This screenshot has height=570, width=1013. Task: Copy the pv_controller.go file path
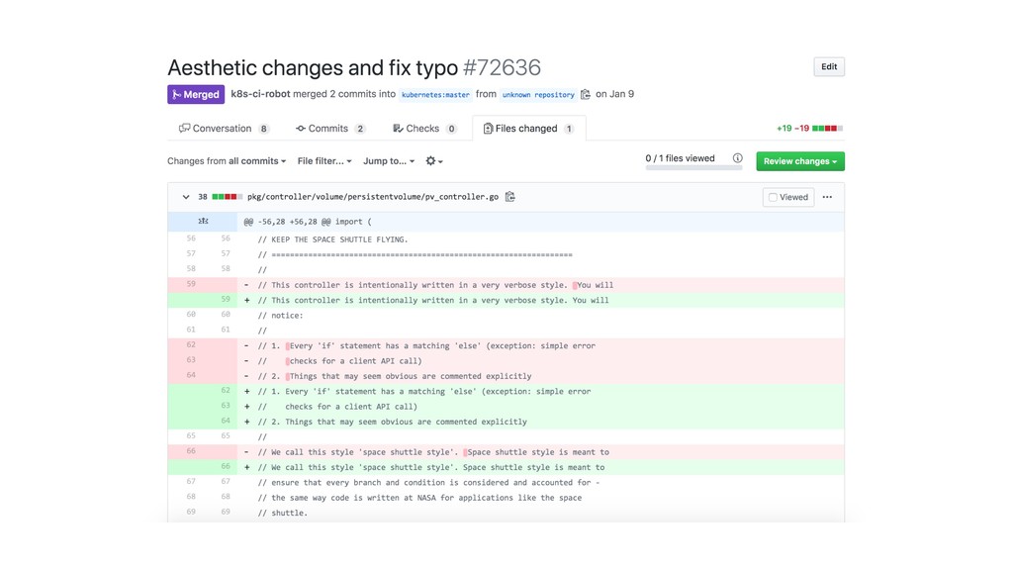click(x=510, y=197)
